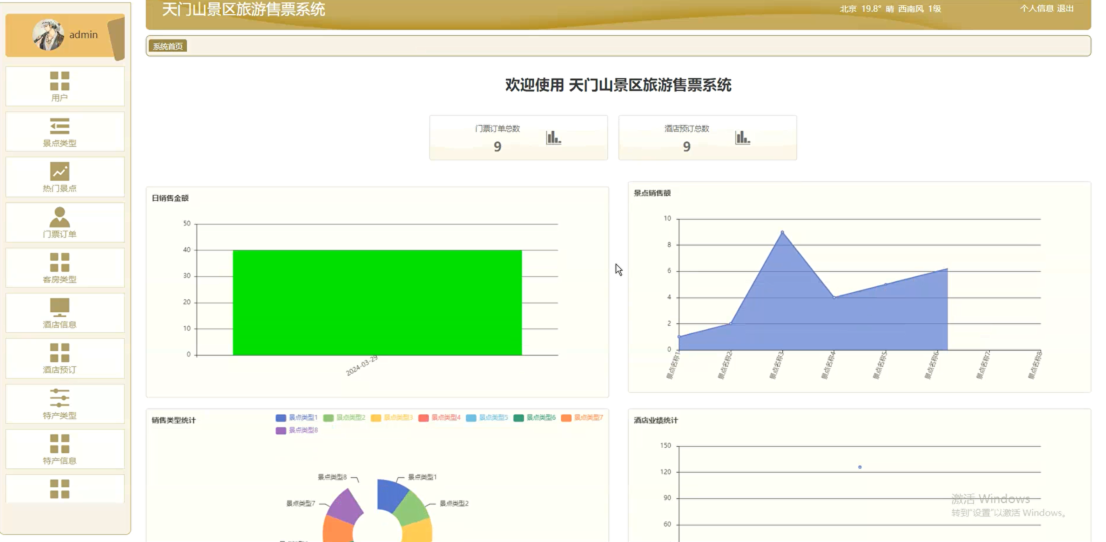Toggle 景点类型1 legend swatch
This screenshot has height=542, width=1106.
tap(281, 418)
